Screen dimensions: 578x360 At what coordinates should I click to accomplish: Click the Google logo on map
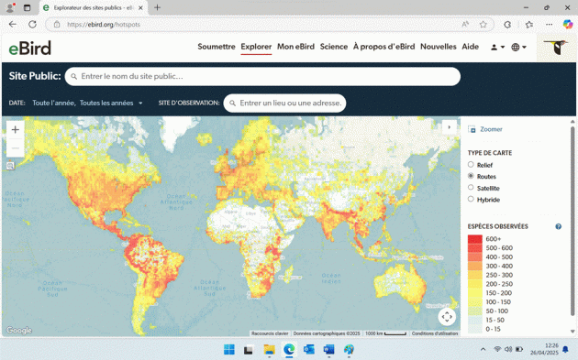[x=19, y=330]
